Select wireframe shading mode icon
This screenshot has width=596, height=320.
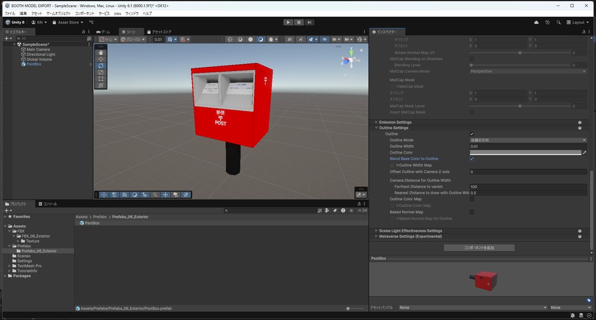click(229, 39)
